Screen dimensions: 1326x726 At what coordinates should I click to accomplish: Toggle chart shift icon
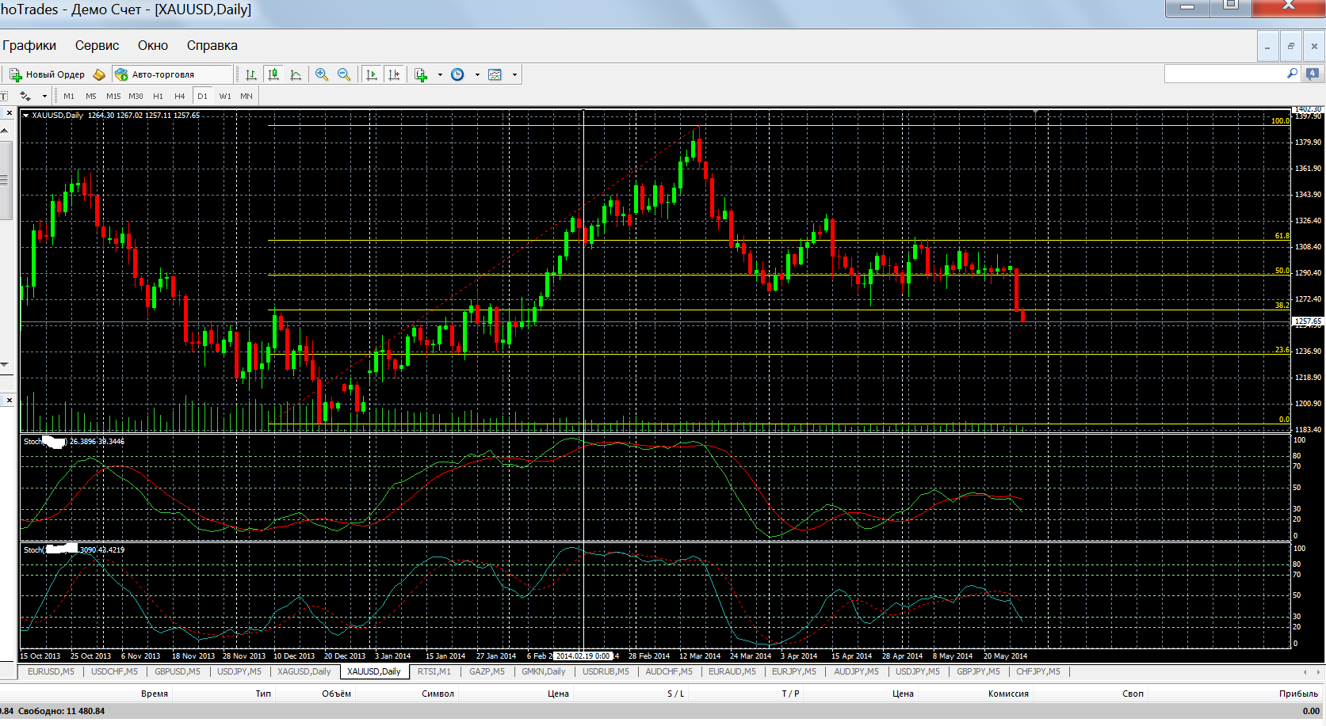(394, 74)
